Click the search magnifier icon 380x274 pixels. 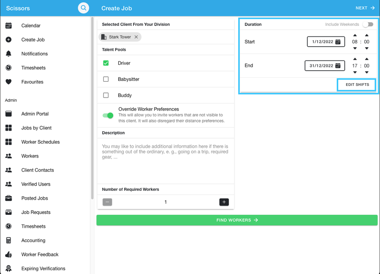pos(83,8)
